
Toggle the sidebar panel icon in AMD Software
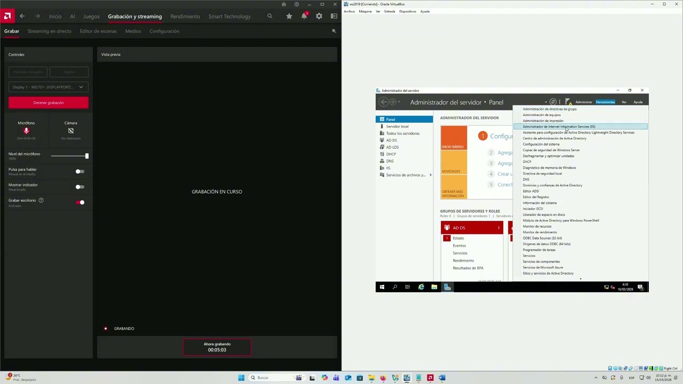(334, 16)
